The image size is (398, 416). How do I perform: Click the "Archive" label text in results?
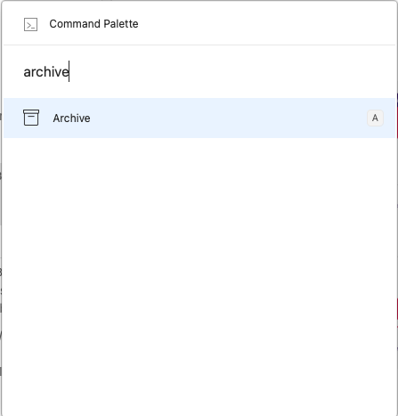click(71, 118)
